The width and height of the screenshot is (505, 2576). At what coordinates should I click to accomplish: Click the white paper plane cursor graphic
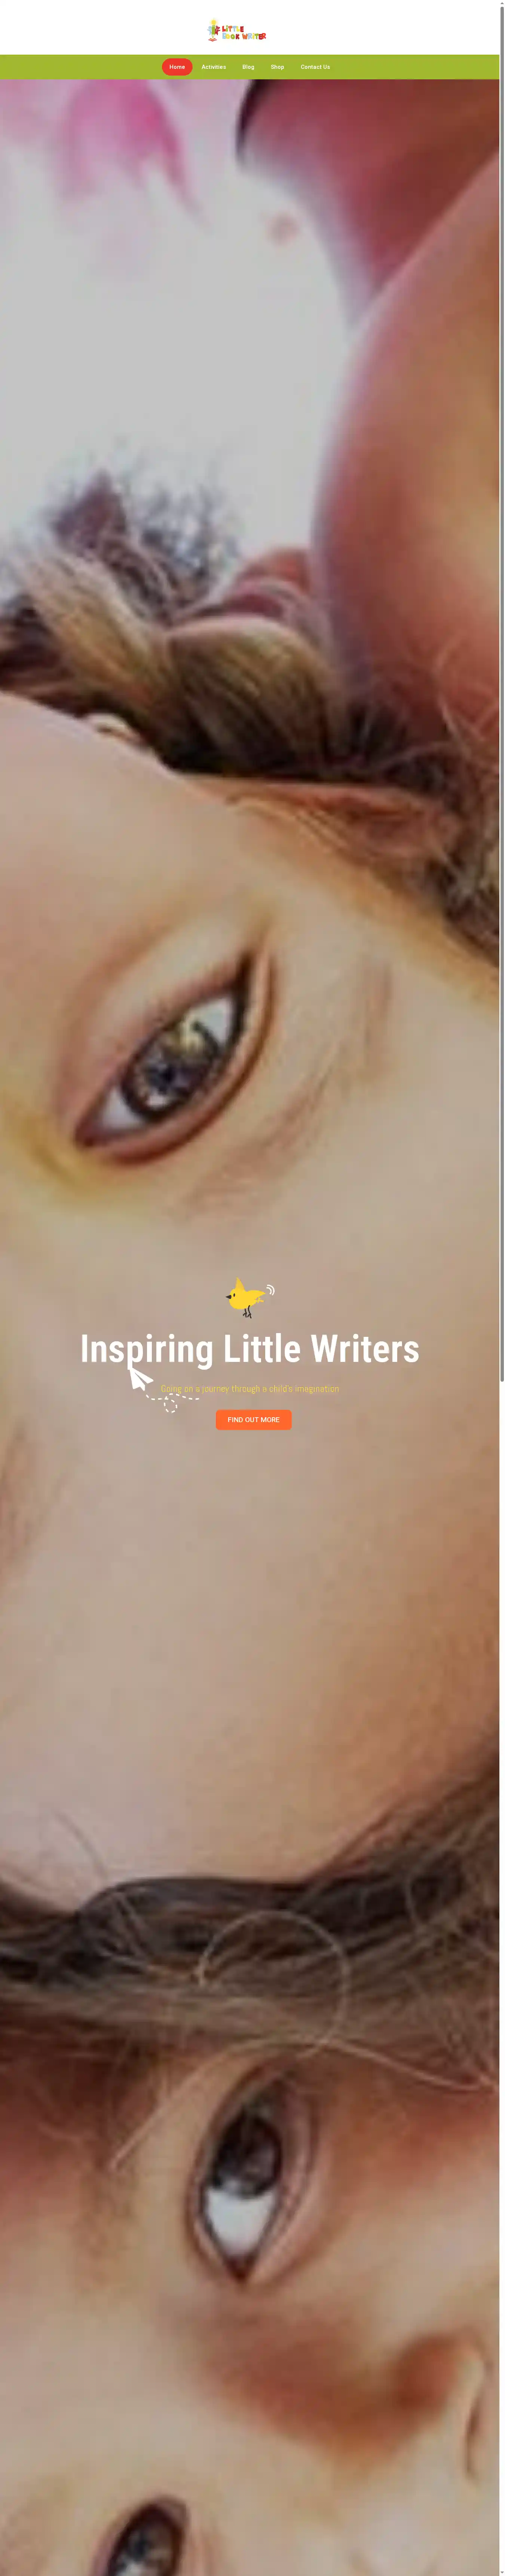click(140, 1379)
